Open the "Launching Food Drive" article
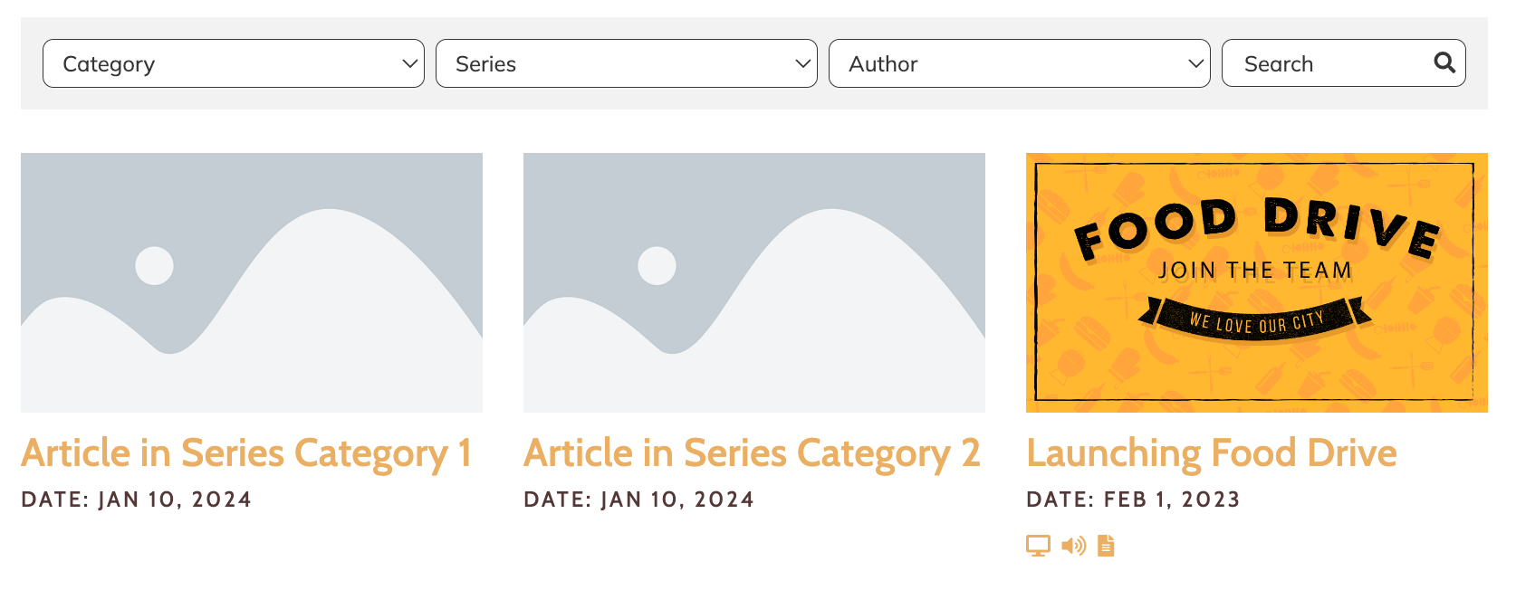Image resolution: width=1516 pixels, height=590 pixels. [x=1212, y=452]
